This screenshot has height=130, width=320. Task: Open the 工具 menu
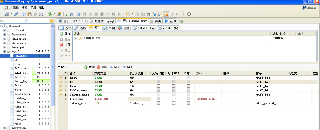click(33, 8)
